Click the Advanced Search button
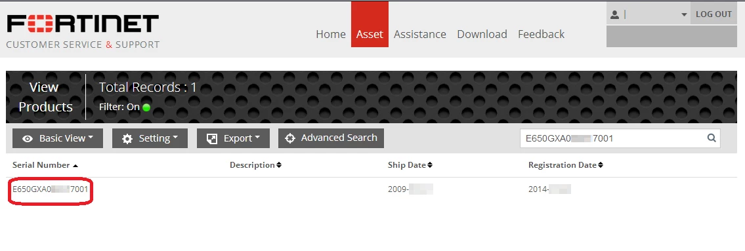Screen dimensions: 745x251 [x=331, y=138]
